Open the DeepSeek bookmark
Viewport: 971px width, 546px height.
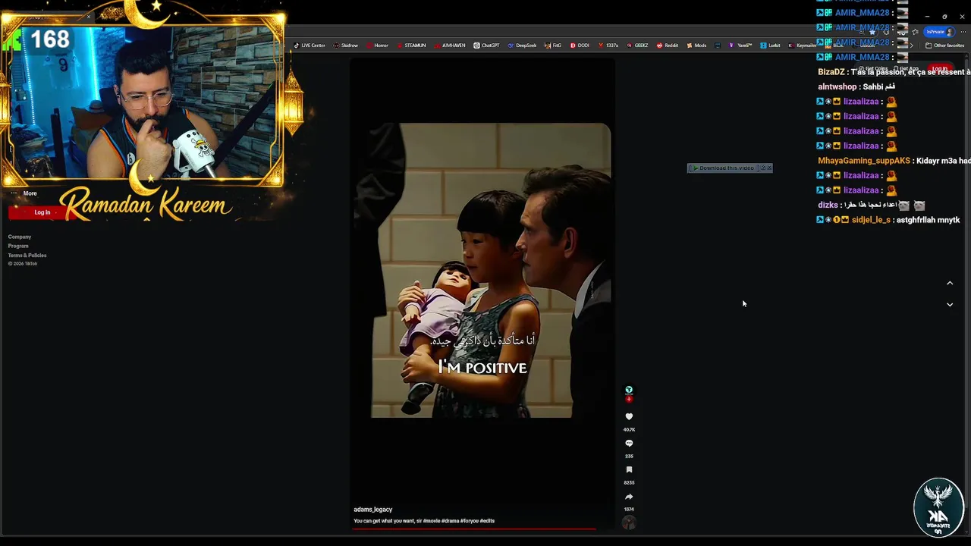click(522, 45)
